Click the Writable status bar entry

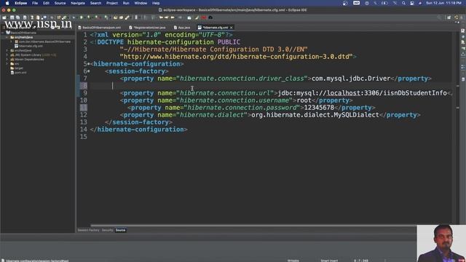[293, 261]
